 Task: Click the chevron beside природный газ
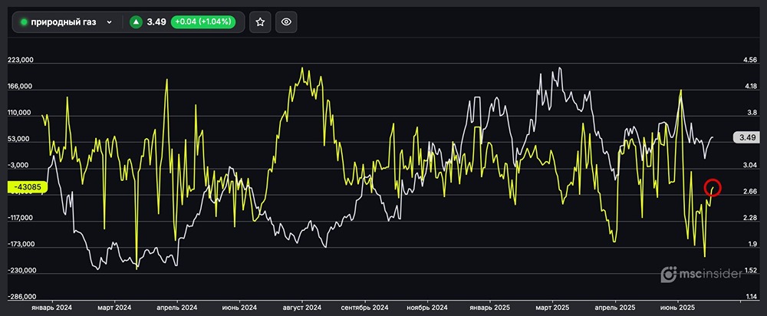(110, 22)
